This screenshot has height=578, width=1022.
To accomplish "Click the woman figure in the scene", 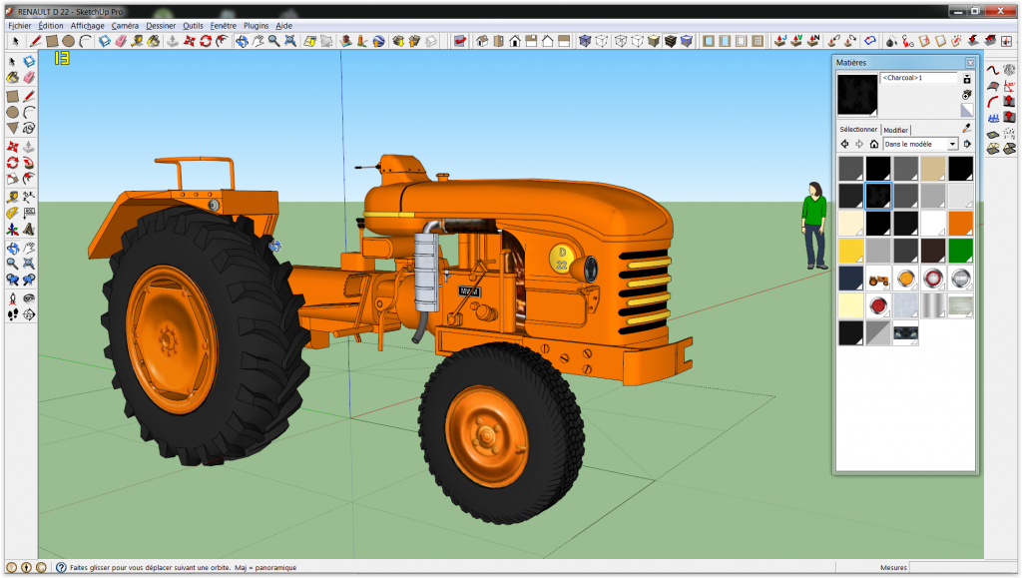I will pos(813,226).
